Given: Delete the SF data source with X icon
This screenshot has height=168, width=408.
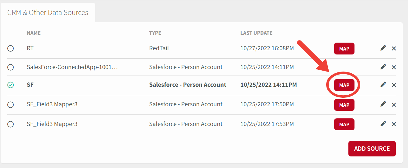Looking at the screenshot, I should (x=394, y=85).
